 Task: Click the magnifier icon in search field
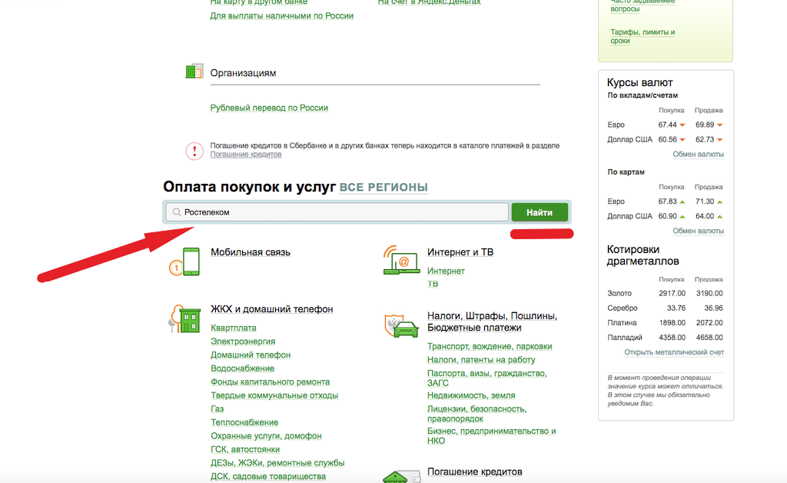[177, 212]
